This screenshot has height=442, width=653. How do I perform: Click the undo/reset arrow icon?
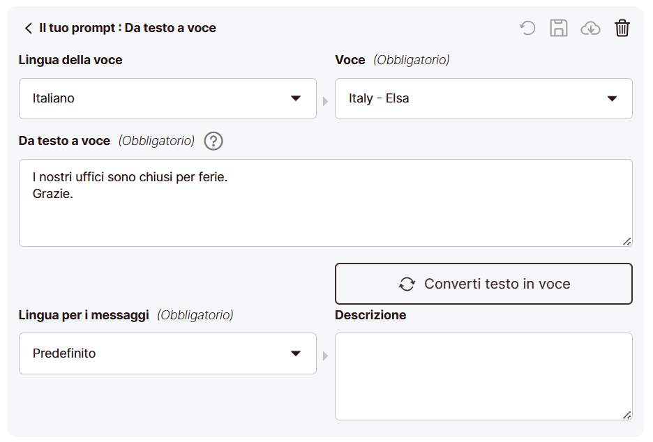[527, 28]
